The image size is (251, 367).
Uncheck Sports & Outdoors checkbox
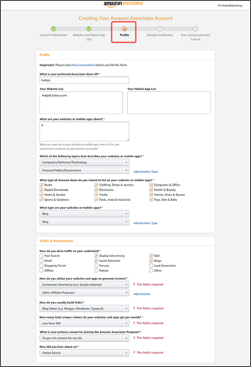(41, 199)
